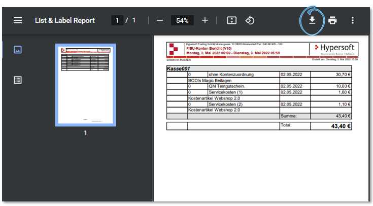Click the fit to page icon
The width and height of the screenshot is (373, 206).
pos(231,20)
